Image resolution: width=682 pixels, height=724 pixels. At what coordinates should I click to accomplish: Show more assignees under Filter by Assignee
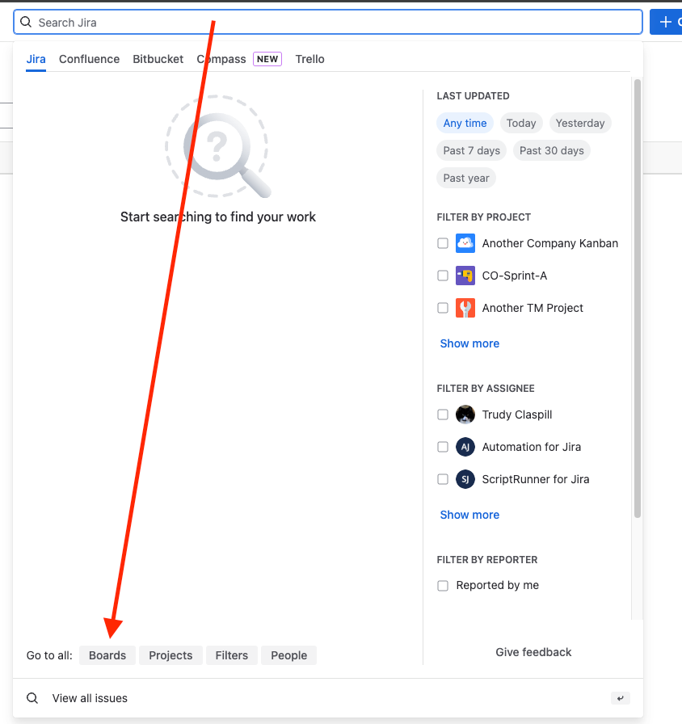click(469, 515)
